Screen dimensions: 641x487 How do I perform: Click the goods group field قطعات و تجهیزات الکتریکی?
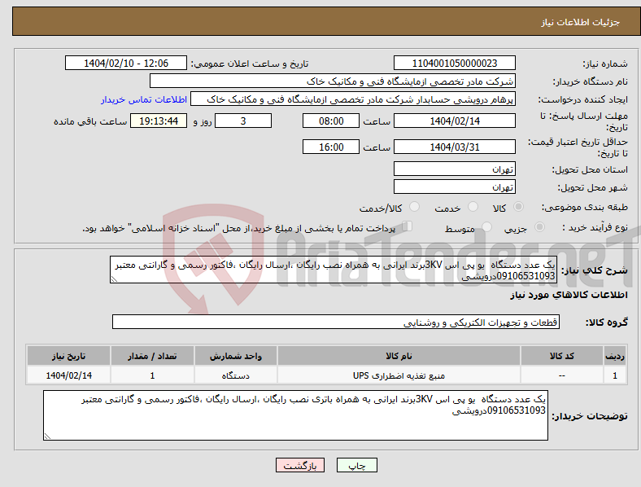[336, 322]
